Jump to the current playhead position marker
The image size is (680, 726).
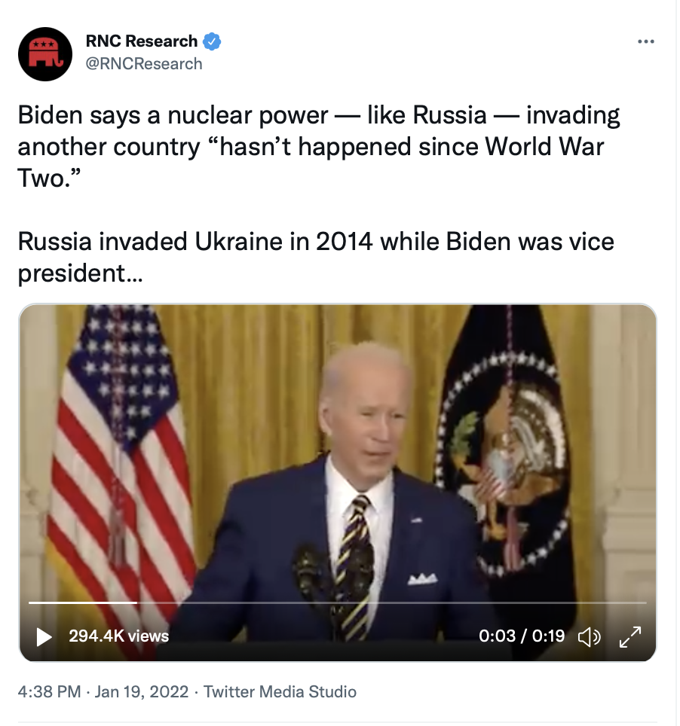[136, 602]
